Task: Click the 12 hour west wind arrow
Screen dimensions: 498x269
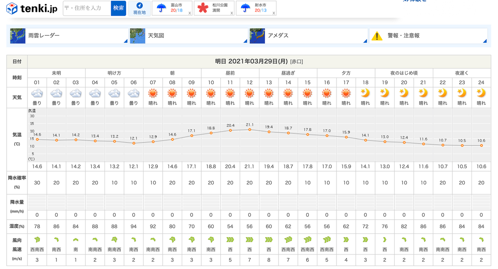Action: tap(249, 239)
